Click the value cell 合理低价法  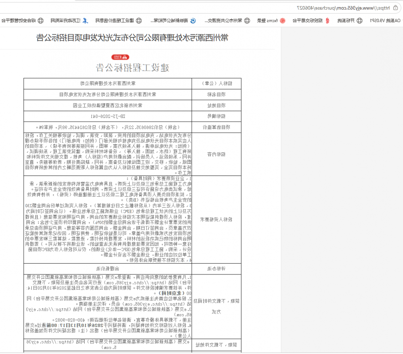[108, 269]
